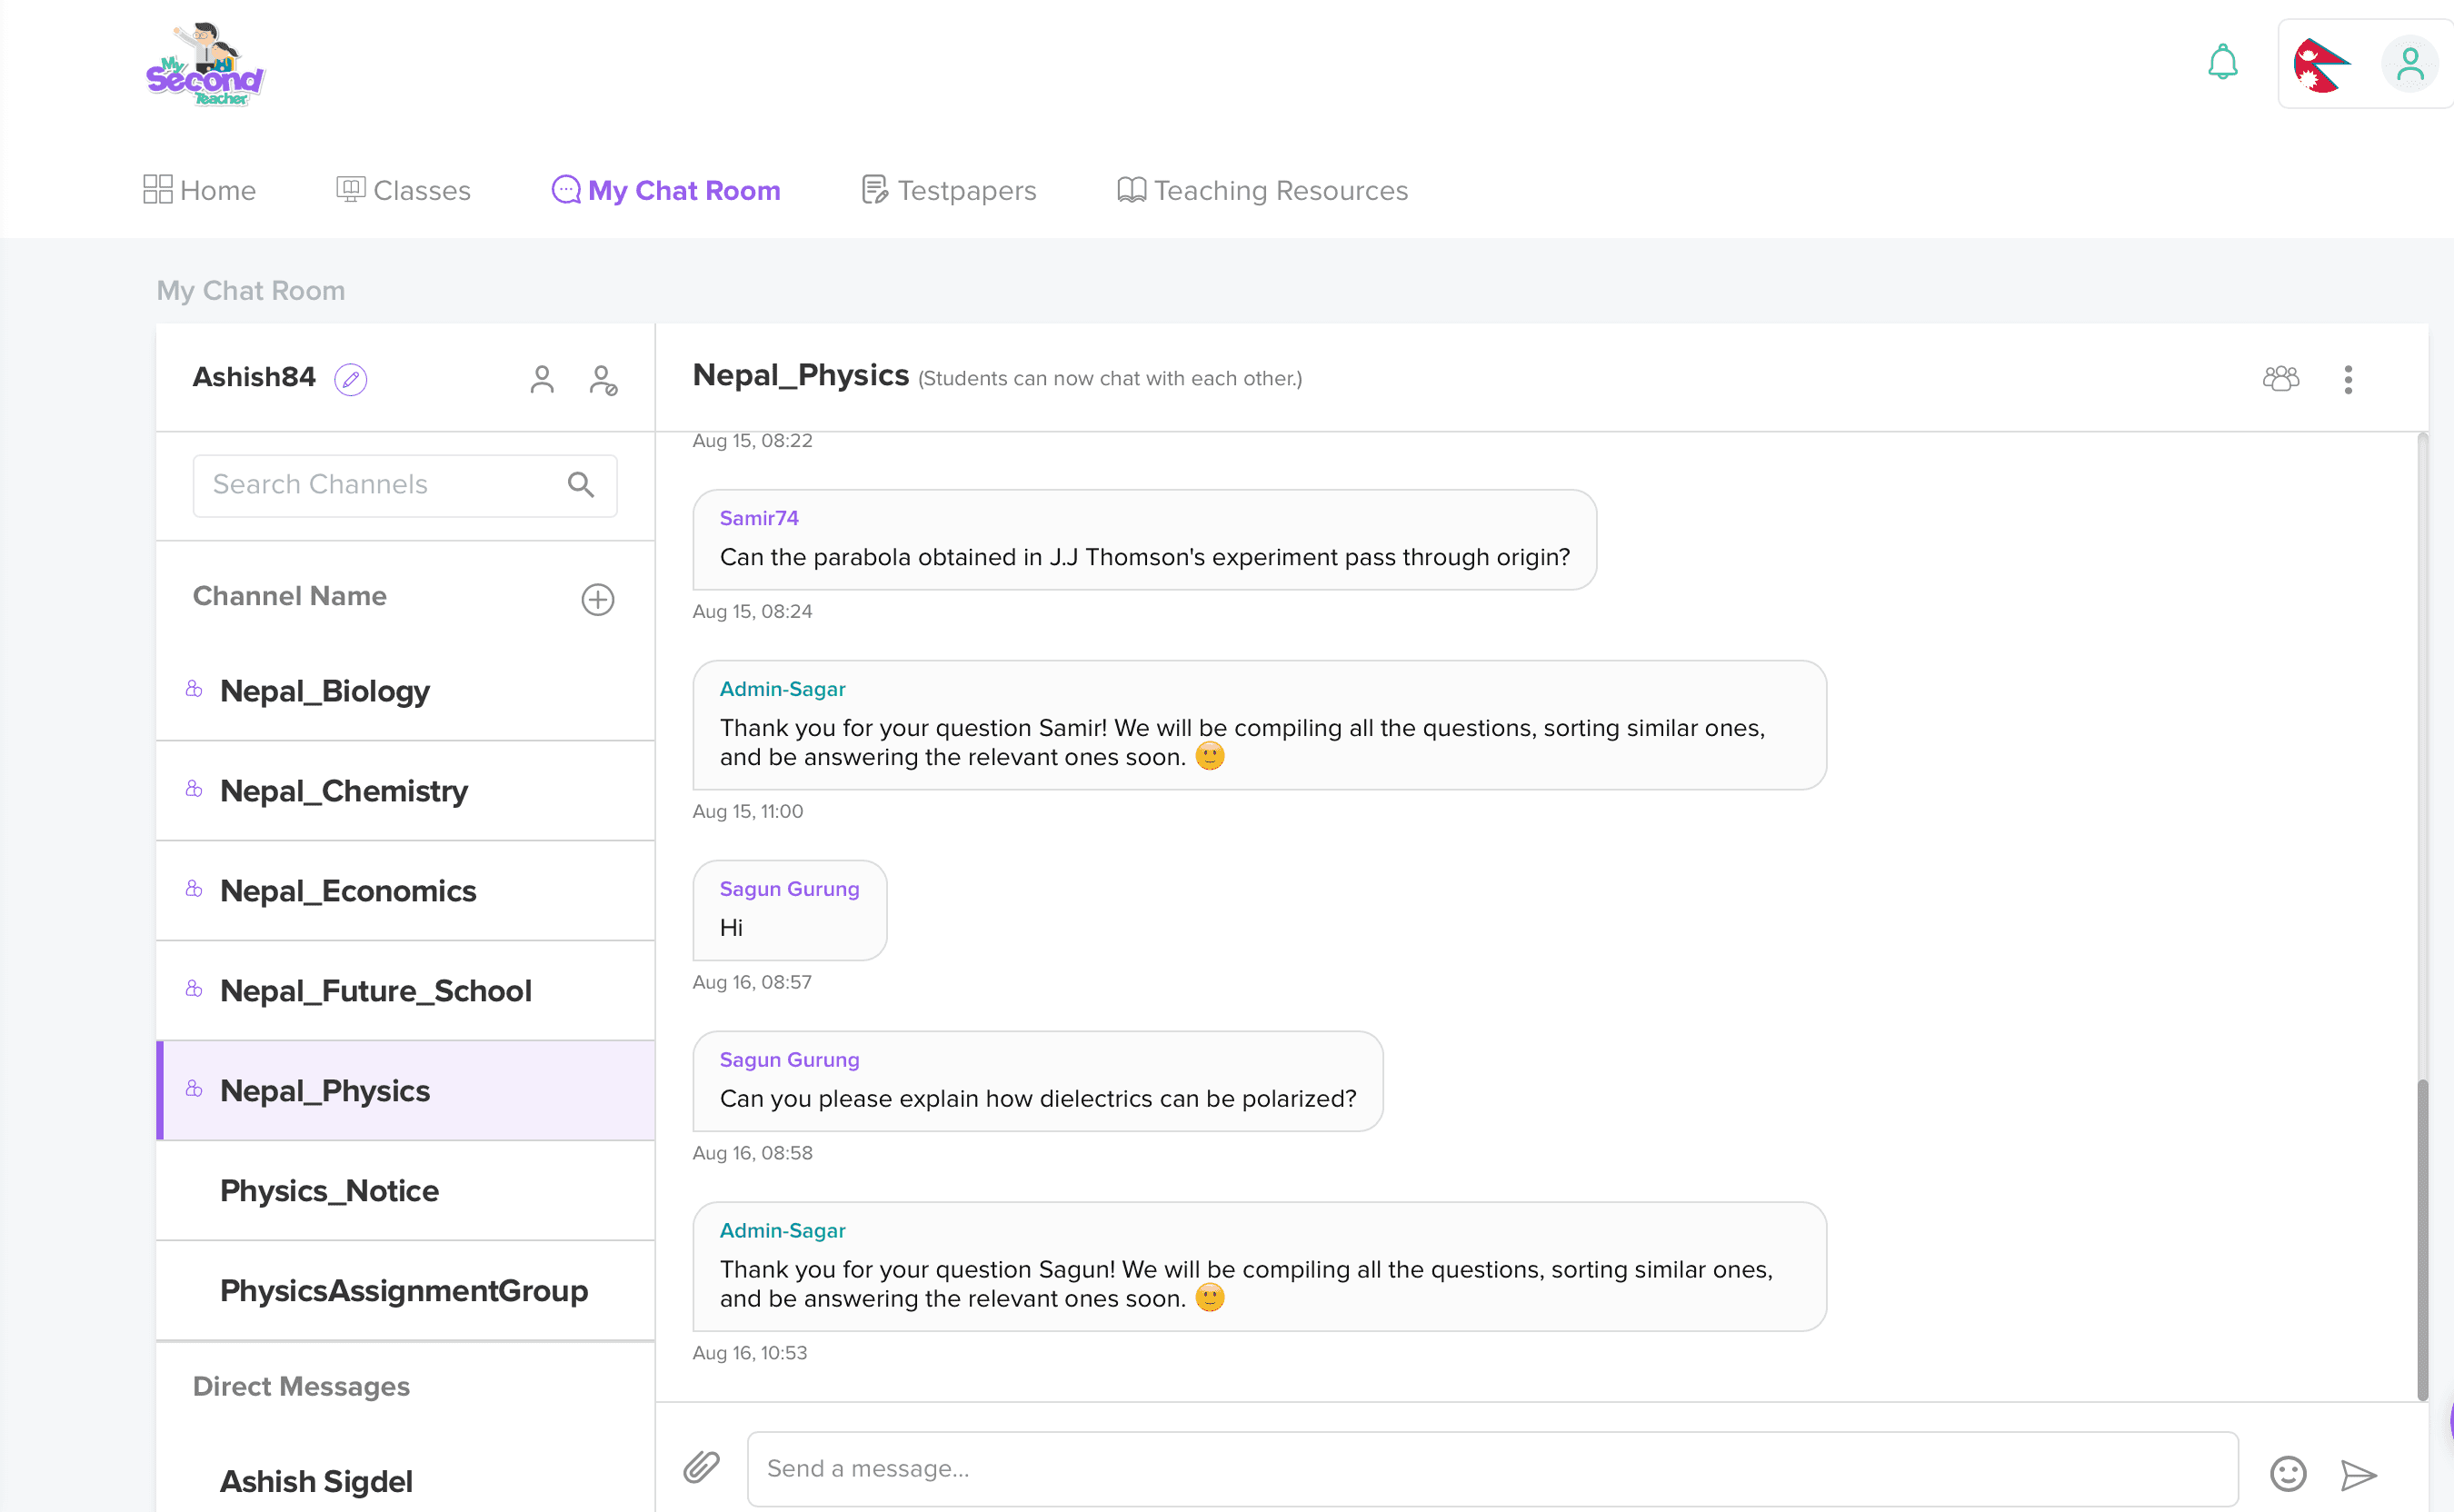The height and width of the screenshot is (1512, 2454).
Task: Click the Ashish84 username text
Action: click(x=253, y=378)
